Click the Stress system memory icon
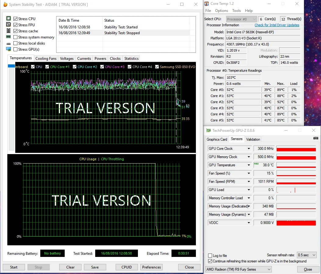Viewport: 321px width, 274px height. tap(9, 37)
